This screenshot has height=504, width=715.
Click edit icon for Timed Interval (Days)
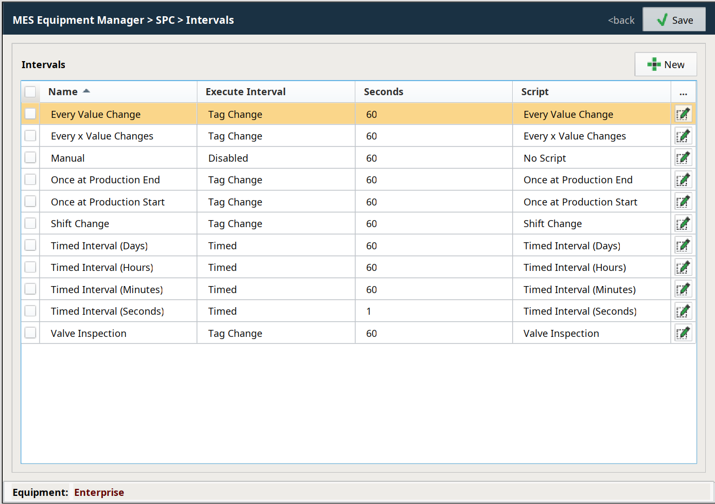[683, 246]
